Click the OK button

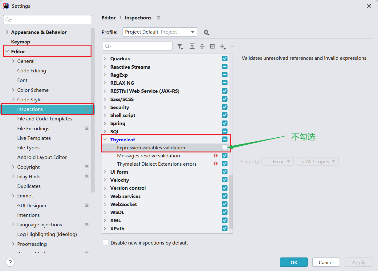[294, 262]
